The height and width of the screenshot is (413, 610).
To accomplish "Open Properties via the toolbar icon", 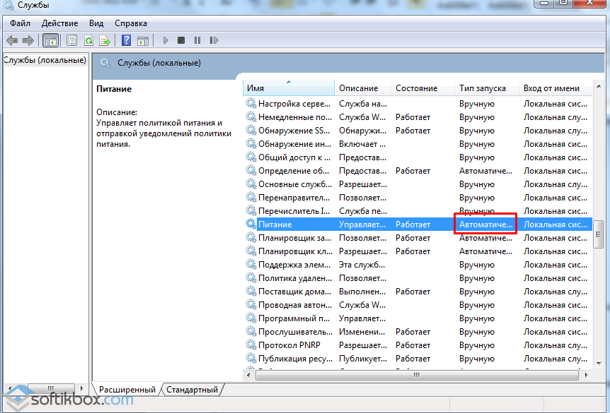I will coord(71,40).
